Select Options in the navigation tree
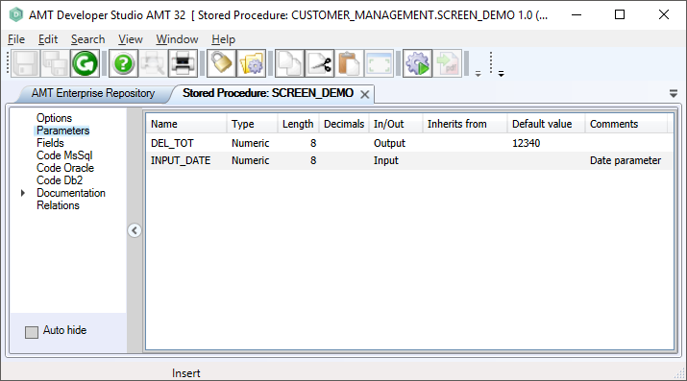This screenshot has width=687, height=381. coord(54,118)
